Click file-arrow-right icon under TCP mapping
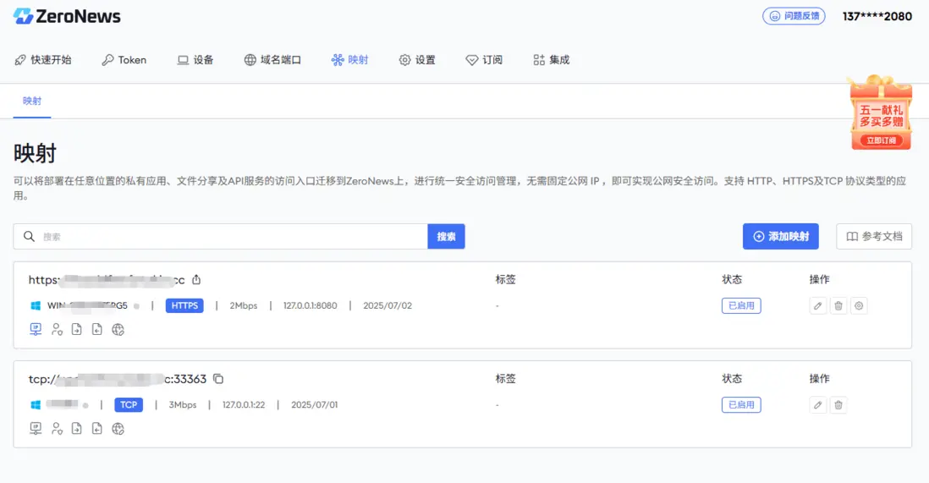The width and height of the screenshot is (929, 483). (76, 429)
